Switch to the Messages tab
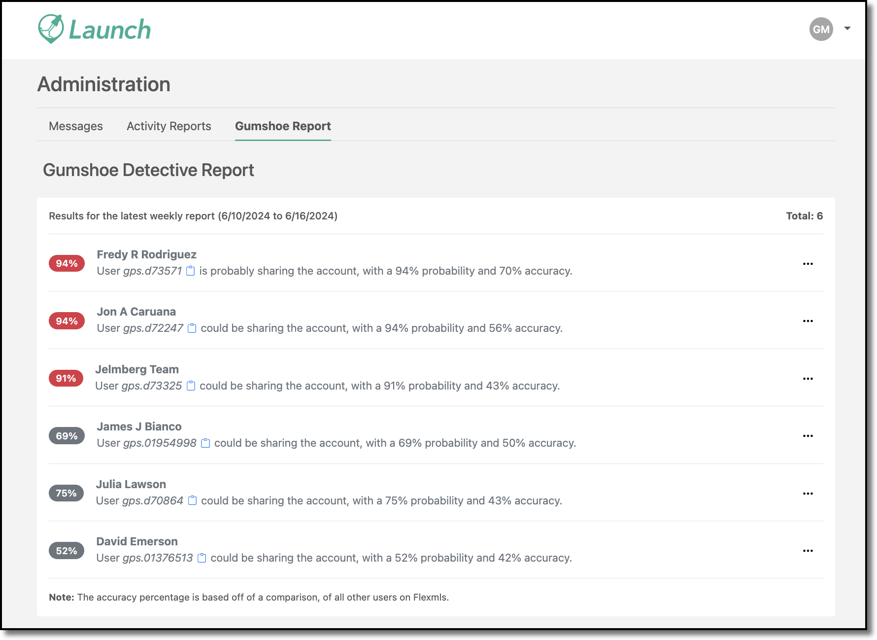This screenshot has width=877, height=640. [x=76, y=126]
